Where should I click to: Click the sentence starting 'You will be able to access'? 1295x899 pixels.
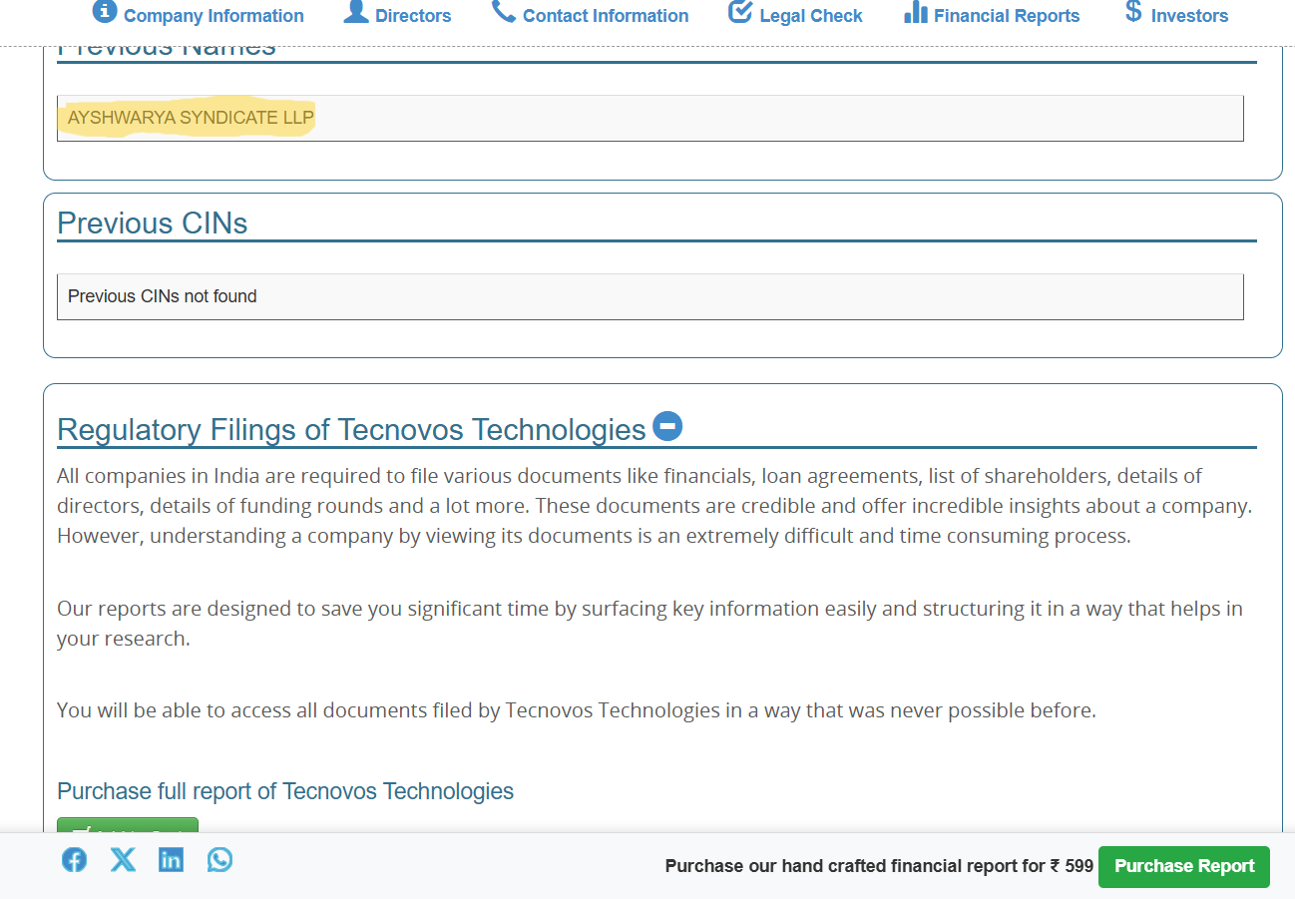pyautogui.click(x=577, y=710)
